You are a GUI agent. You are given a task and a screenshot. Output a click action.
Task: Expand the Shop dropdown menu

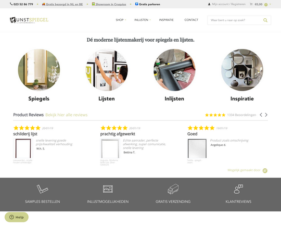coord(121,20)
